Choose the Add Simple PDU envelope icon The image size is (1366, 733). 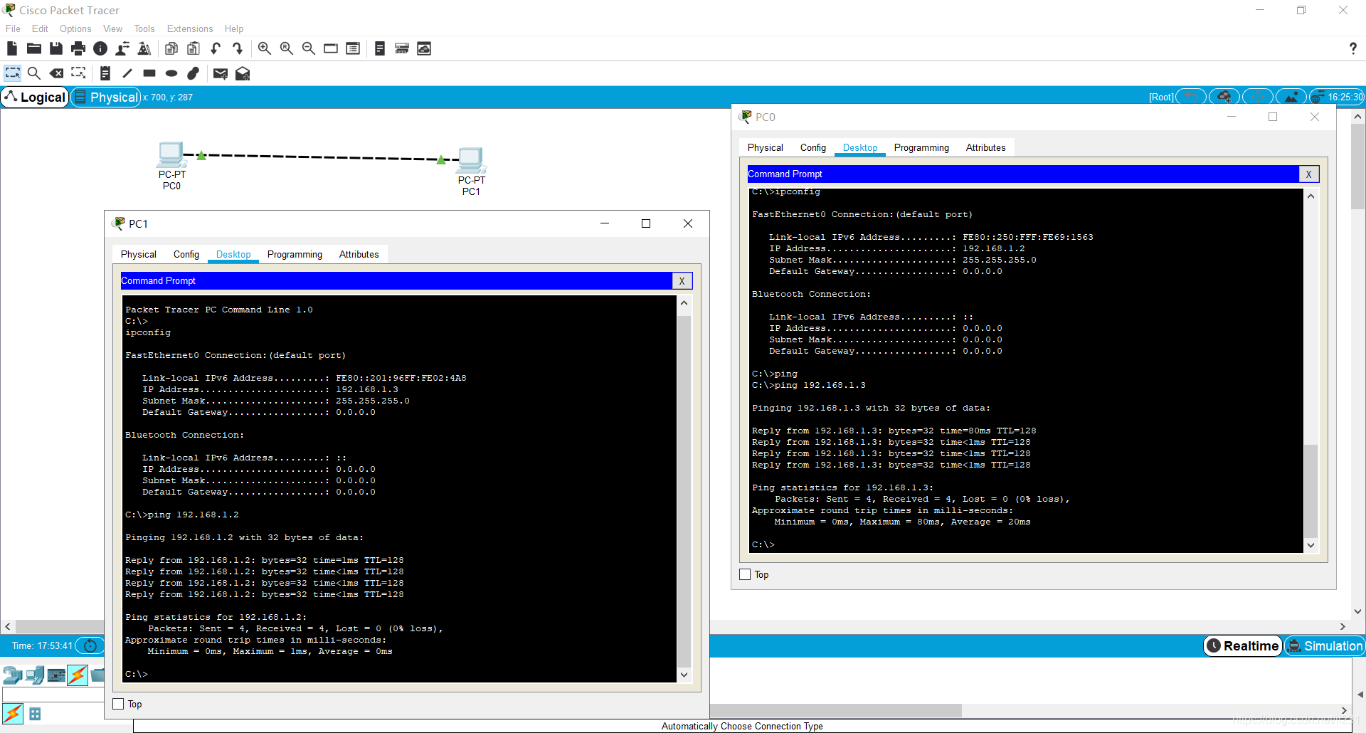[x=221, y=73]
